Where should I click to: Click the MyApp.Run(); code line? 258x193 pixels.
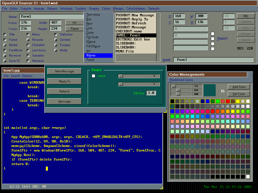click(23, 155)
